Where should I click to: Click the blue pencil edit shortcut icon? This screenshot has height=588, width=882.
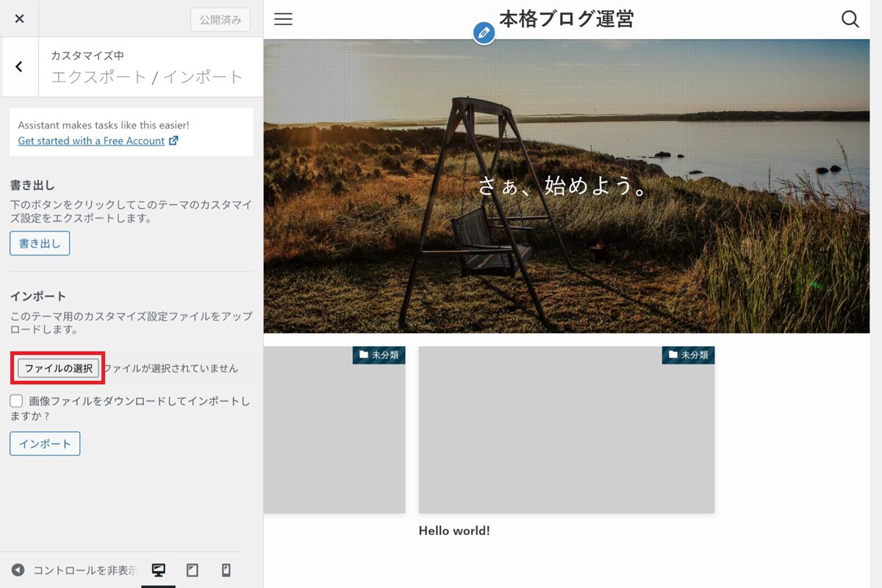483,32
